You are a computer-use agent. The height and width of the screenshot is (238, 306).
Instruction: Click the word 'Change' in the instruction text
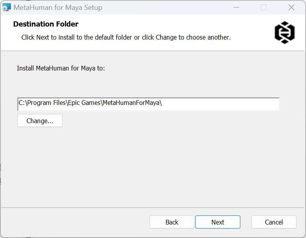(166, 37)
